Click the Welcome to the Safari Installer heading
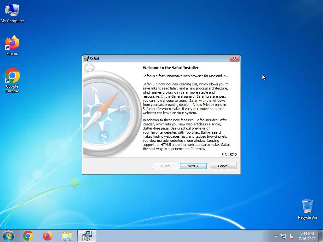Screen dimensions: 323x242 coord(171,68)
